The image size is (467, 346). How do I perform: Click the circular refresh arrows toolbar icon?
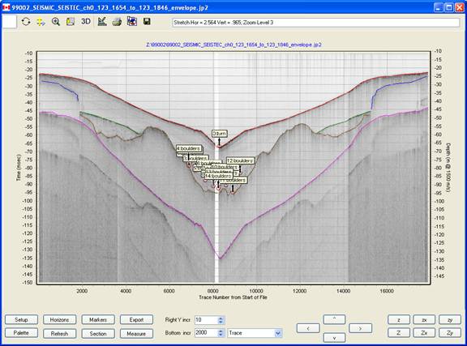pyautogui.click(x=26, y=22)
